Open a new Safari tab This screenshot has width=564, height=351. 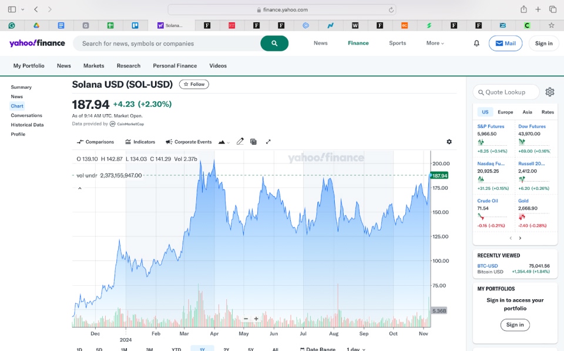click(538, 9)
